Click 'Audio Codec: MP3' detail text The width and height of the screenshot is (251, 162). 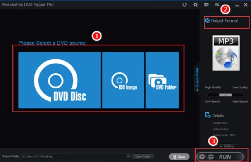click(x=224, y=135)
